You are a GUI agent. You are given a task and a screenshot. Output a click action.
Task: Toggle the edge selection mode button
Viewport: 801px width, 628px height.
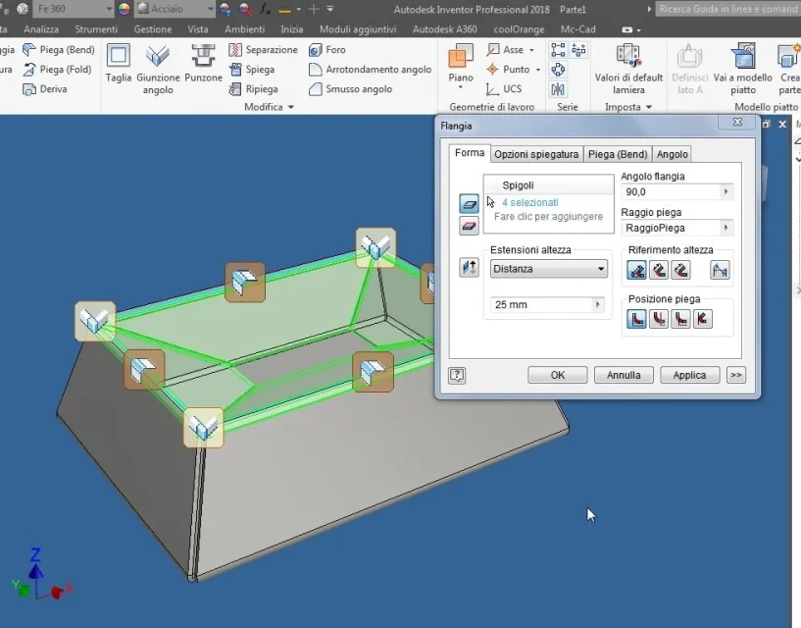[469, 203]
